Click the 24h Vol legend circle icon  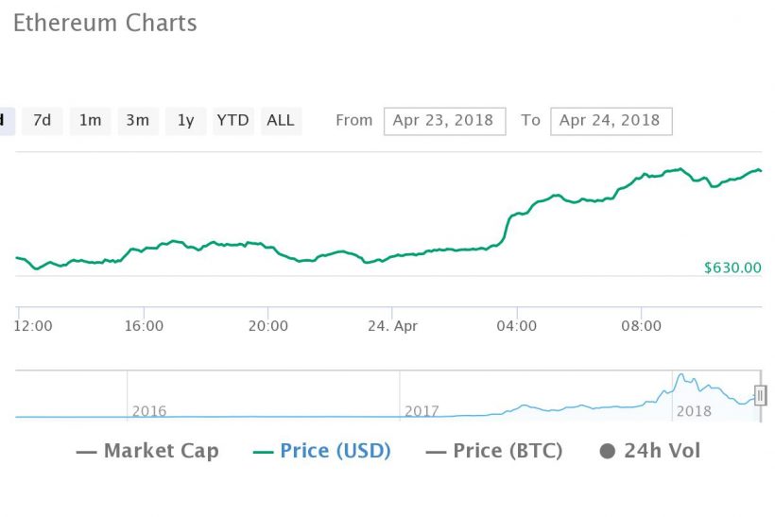pyautogui.click(x=608, y=452)
